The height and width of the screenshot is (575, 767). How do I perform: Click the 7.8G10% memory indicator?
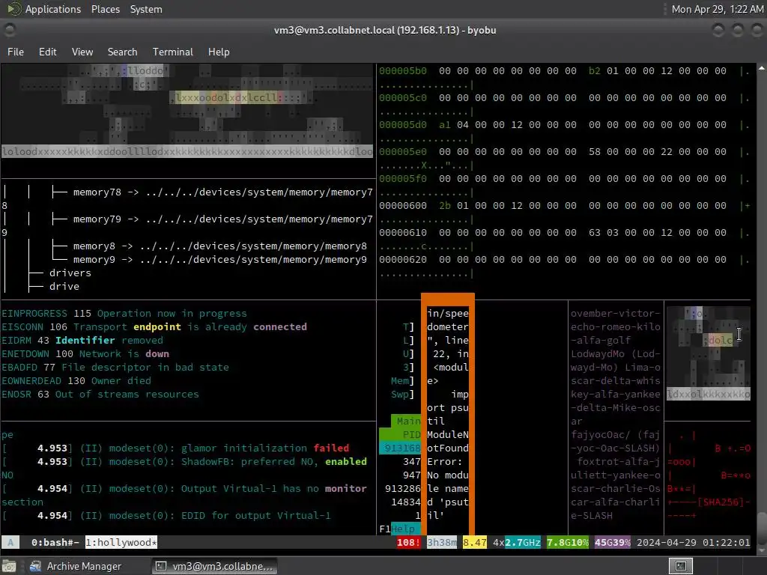(568, 542)
